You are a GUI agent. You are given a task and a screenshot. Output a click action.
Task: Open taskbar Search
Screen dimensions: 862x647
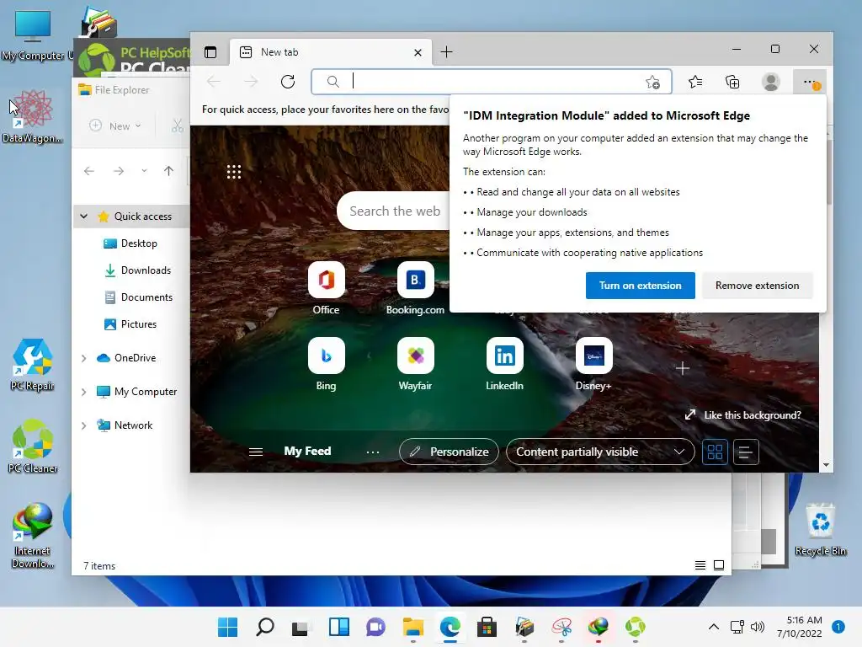click(265, 627)
